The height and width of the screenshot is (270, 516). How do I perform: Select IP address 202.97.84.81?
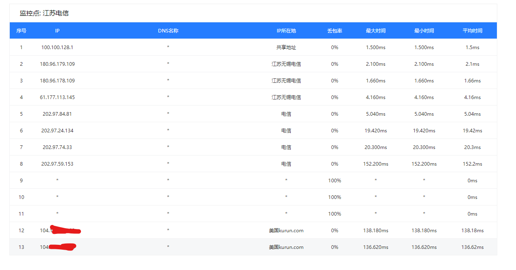pyautogui.click(x=57, y=114)
